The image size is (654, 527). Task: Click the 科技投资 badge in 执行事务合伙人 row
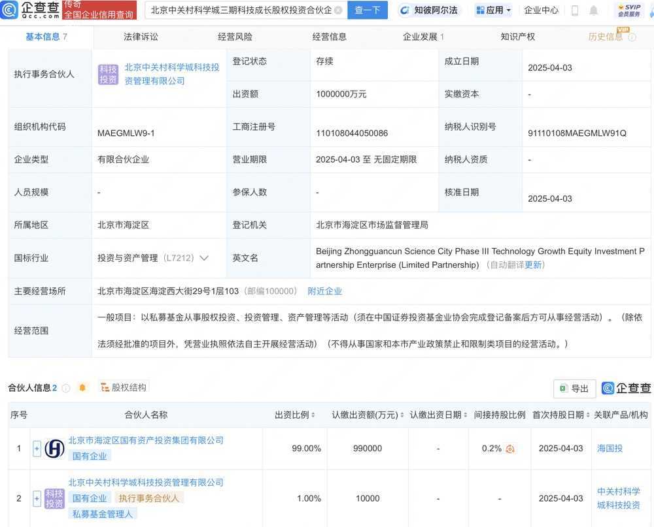109,74
